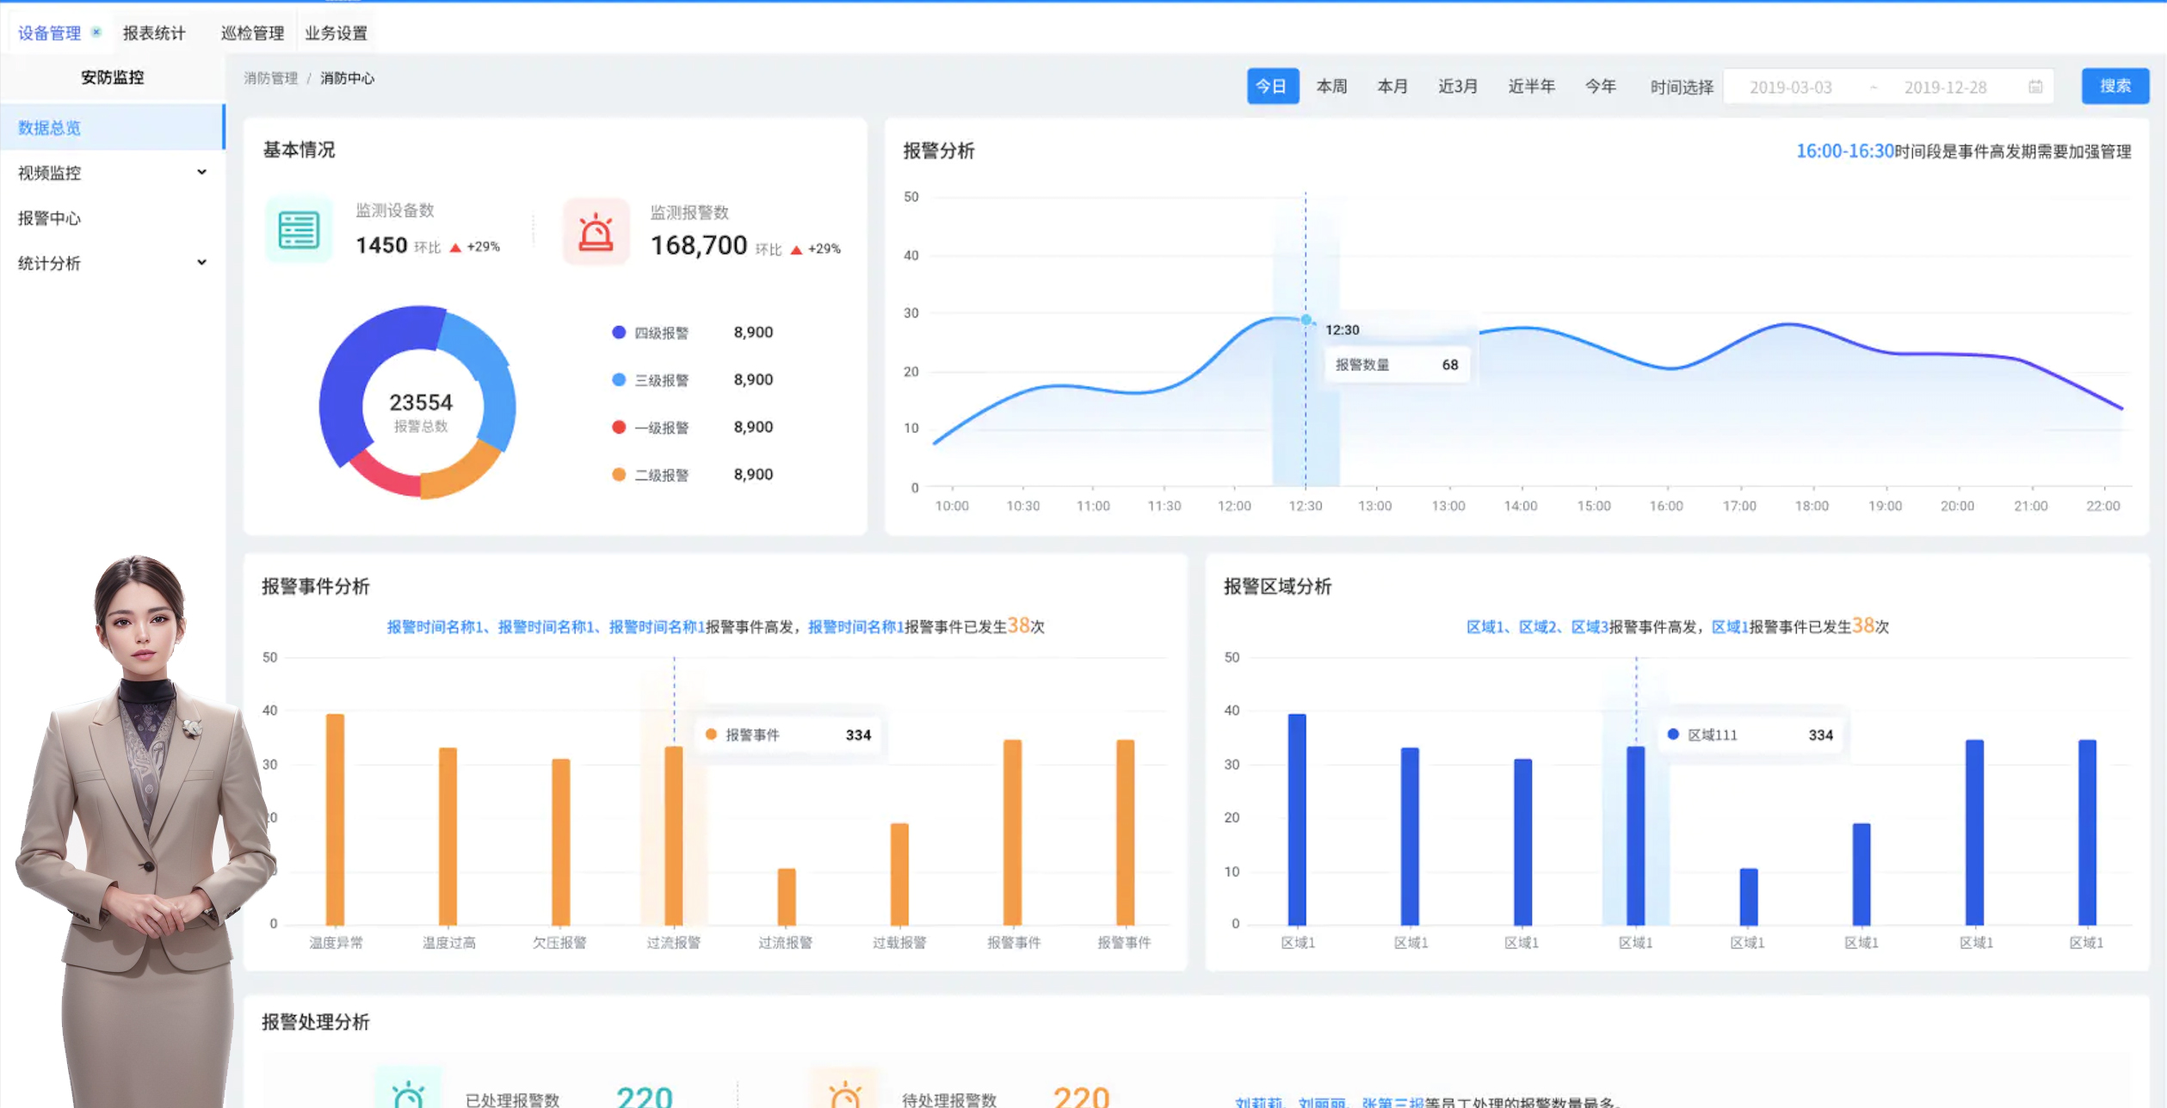Click the 四级报警 legend dot
Viewport: 2167px width, 1108px height.
619,332
